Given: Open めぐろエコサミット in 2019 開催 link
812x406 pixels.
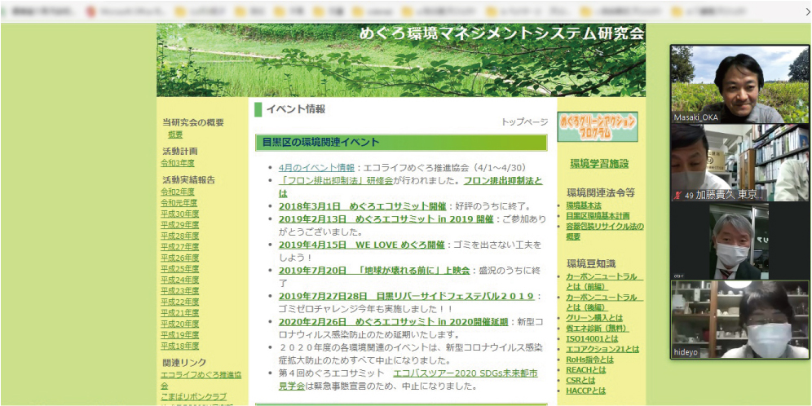Looking at the screenshot, I should (386, 218).
